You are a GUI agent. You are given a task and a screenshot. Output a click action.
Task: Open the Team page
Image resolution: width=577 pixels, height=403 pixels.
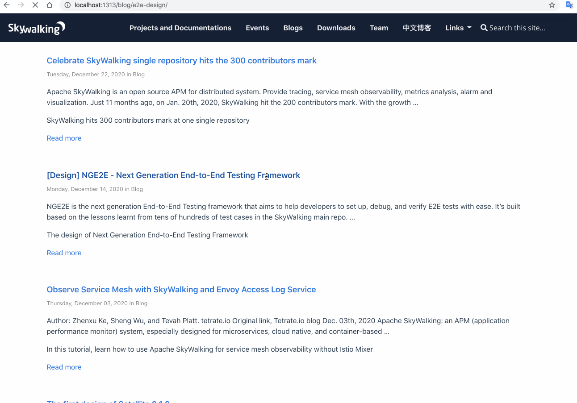(x=379, y=28)
